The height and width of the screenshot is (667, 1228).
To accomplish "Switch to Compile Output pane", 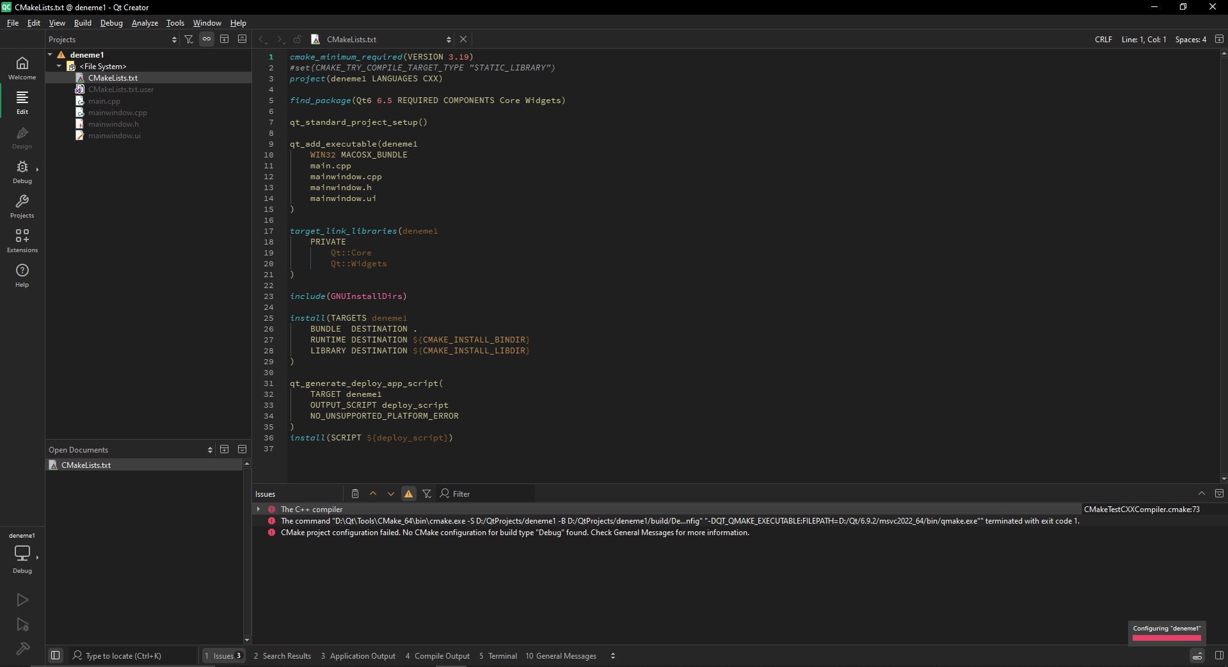I will pos(438,655).
